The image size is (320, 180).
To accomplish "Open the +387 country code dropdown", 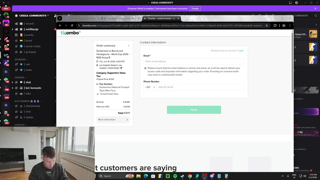I will (x=150, y=87).
